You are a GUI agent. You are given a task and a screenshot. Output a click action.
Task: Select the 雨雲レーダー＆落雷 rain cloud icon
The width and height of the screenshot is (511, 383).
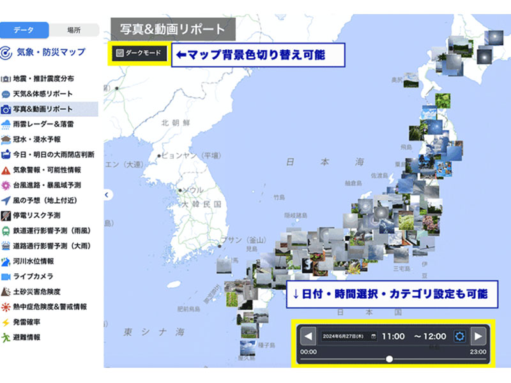[6, 124]
